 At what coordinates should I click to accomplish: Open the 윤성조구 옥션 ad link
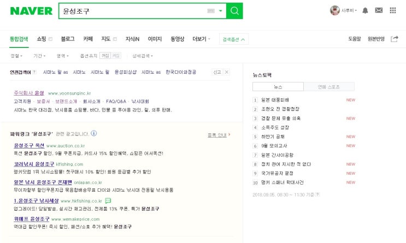[29, 145]
